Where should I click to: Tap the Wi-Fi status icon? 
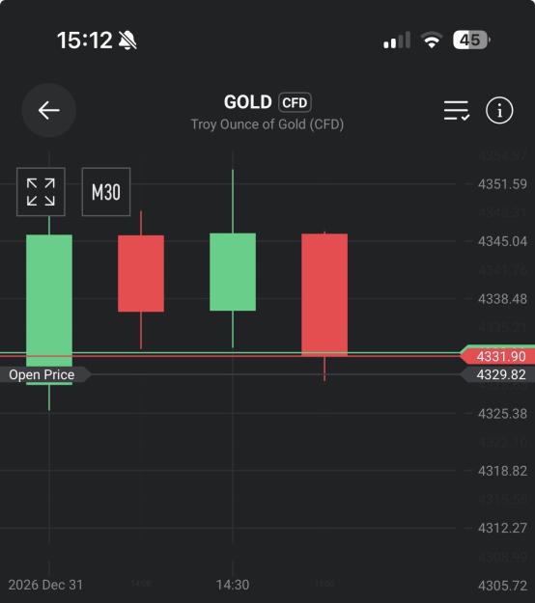tap(432, 40)
